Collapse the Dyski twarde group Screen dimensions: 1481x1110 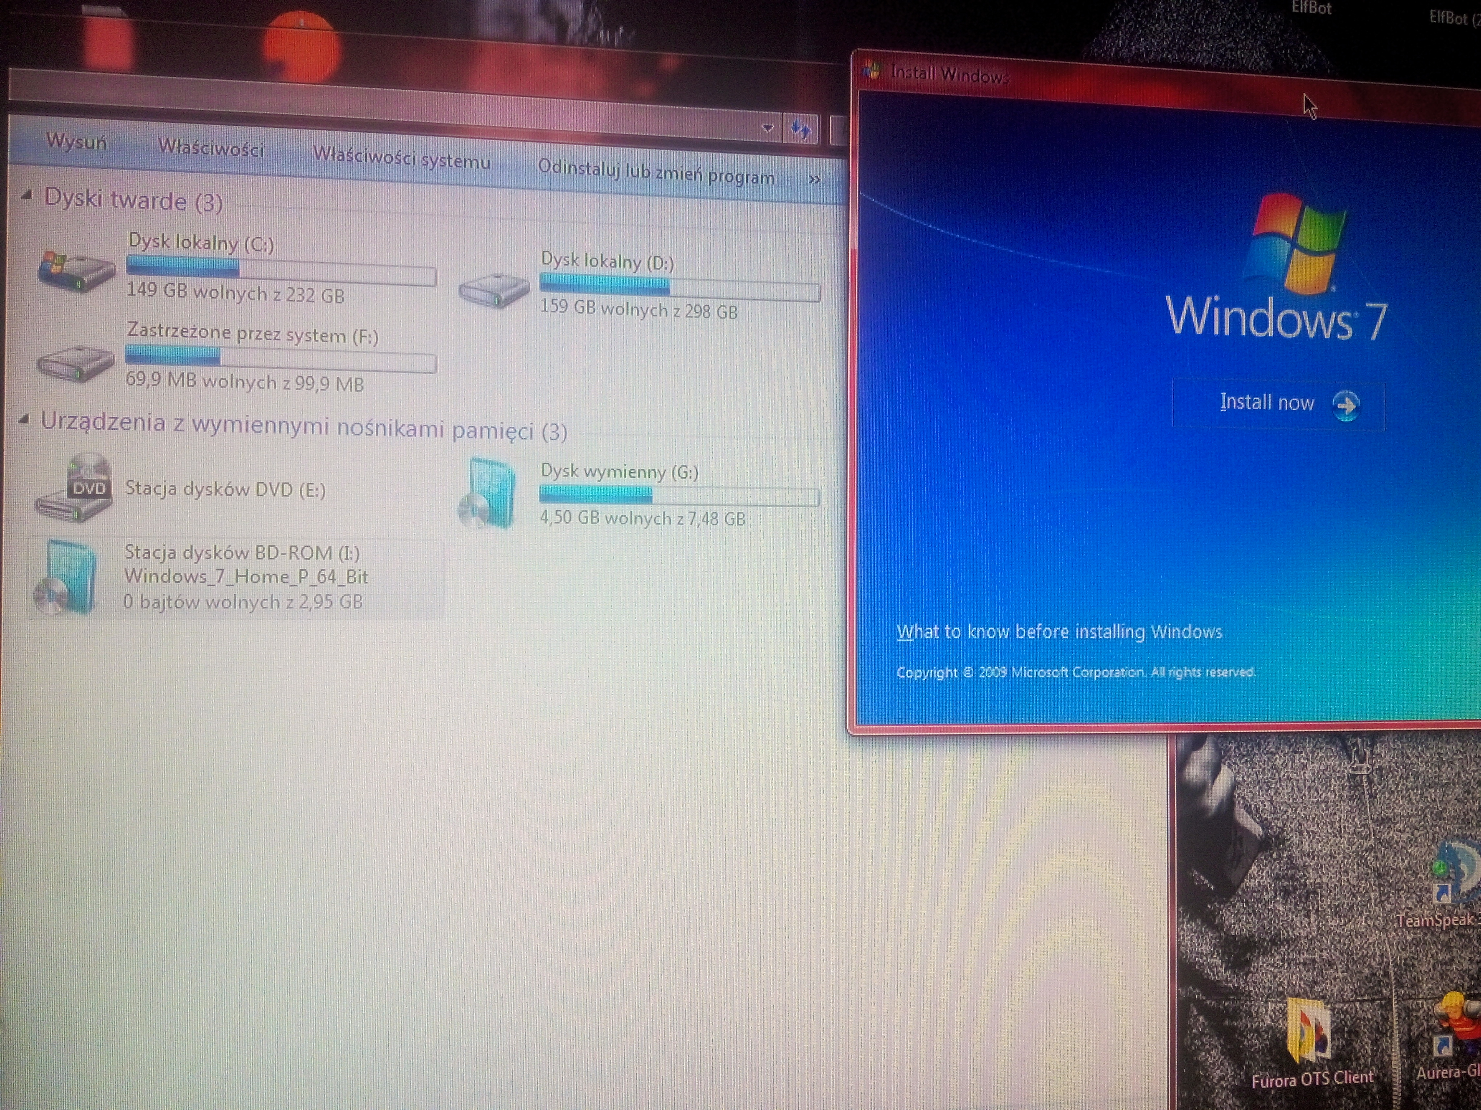coord(27,195)
